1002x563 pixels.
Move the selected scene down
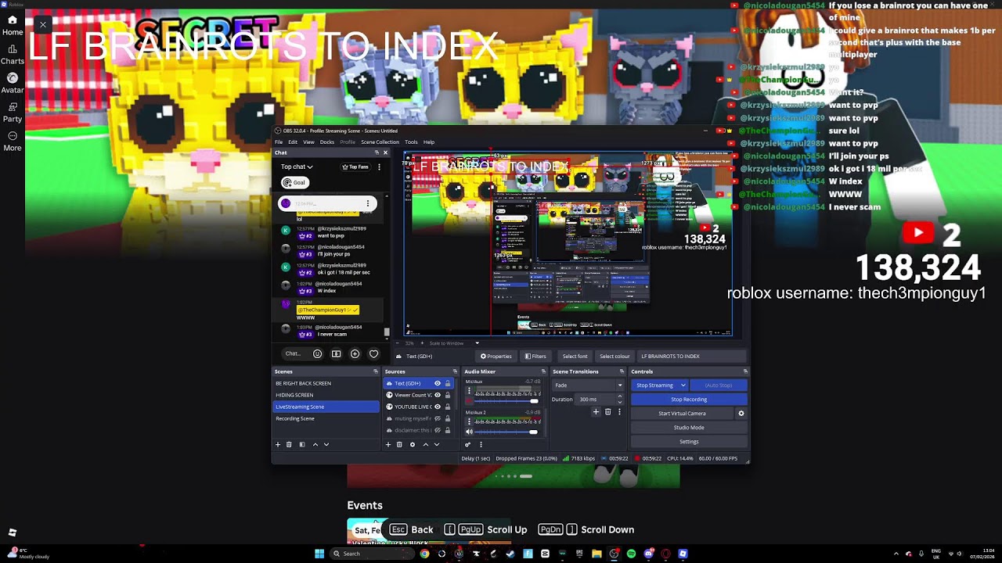pos(326,444)
